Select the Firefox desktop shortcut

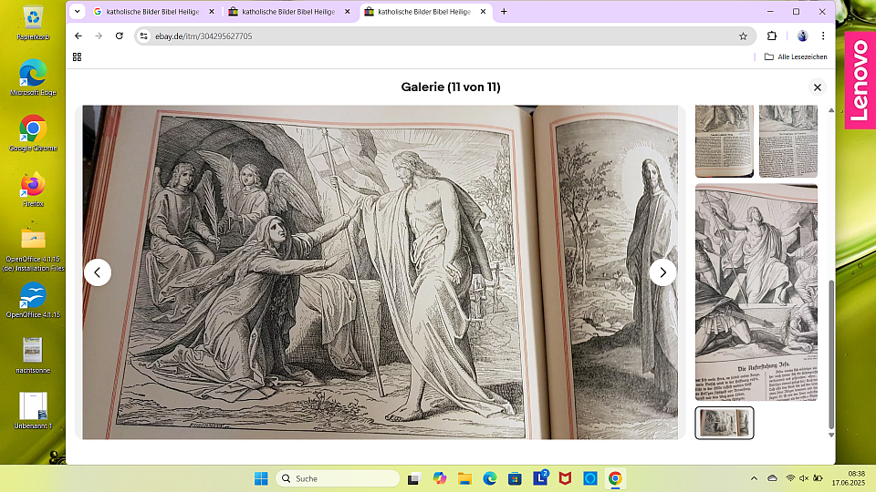33,190
